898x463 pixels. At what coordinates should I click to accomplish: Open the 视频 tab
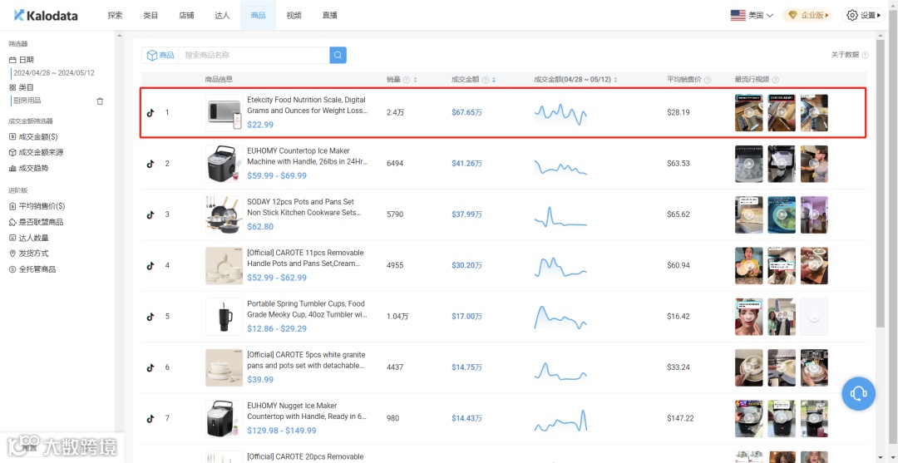294,16
